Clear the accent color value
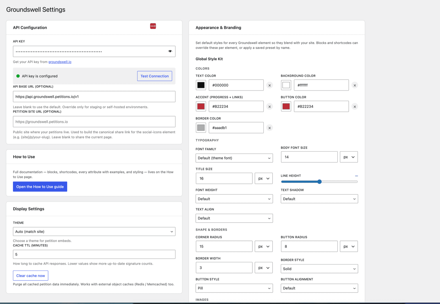440x304 pixels. point(269,107)
